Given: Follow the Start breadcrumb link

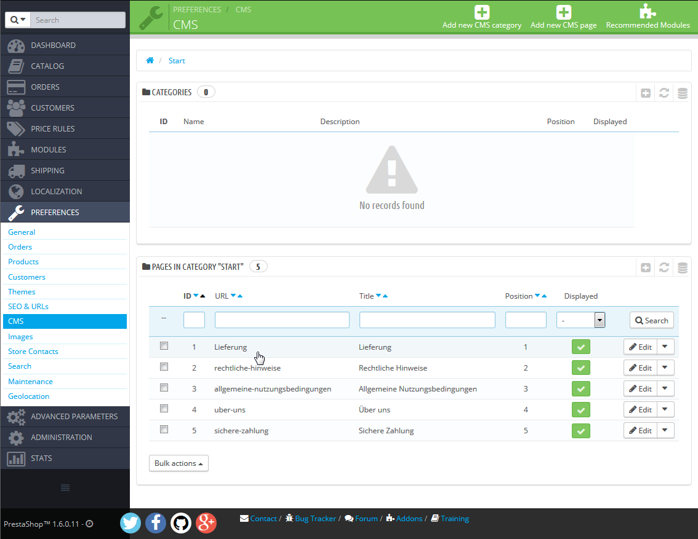Looking at the screenshot, I should [176, 61].
